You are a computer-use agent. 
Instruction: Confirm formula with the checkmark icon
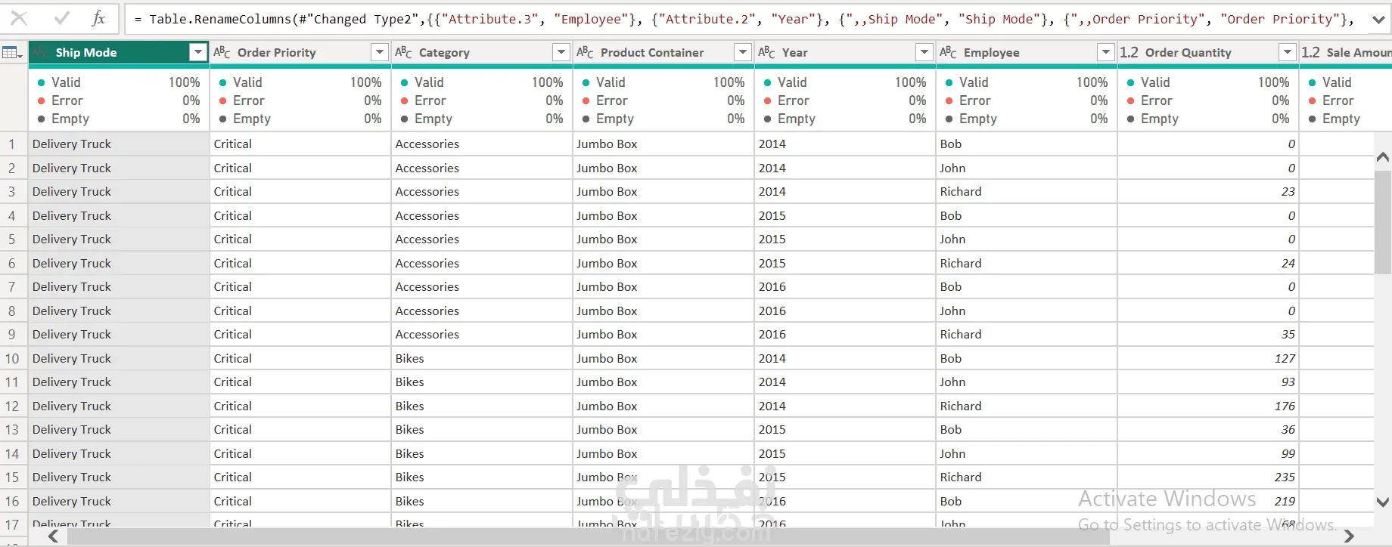pos(62,18)
